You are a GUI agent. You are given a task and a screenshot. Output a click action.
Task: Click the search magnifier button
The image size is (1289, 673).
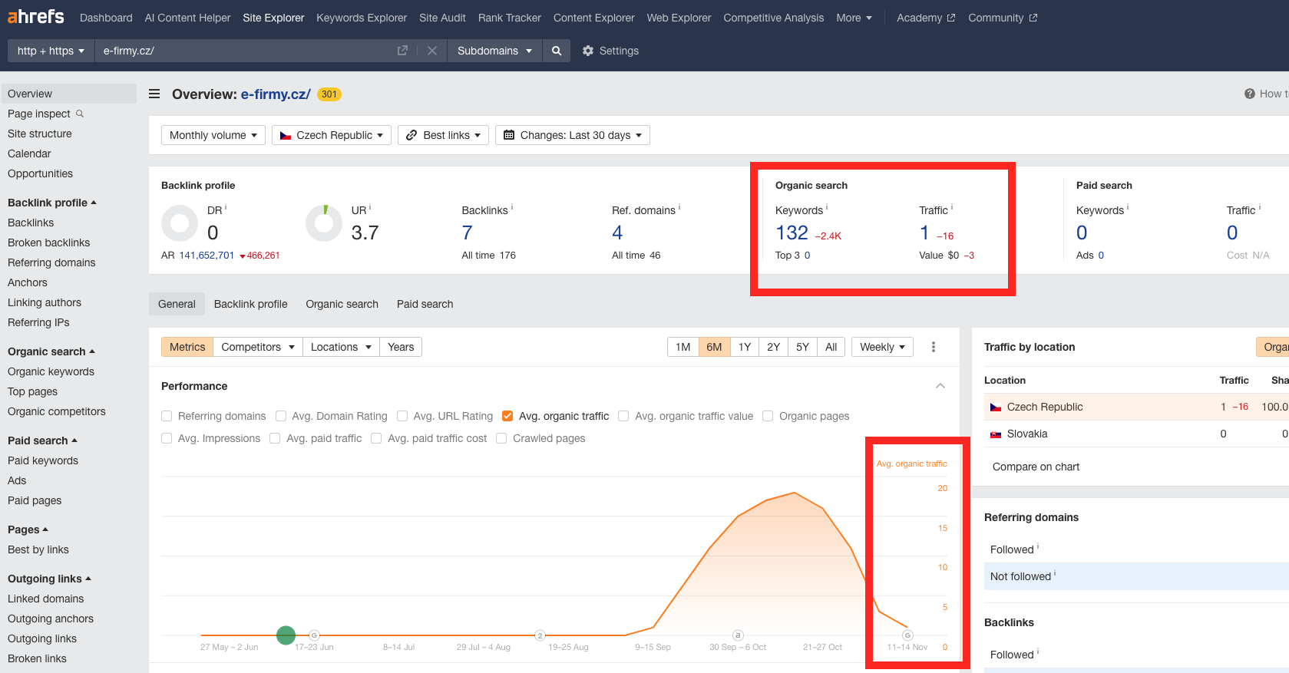click(557, 51)
